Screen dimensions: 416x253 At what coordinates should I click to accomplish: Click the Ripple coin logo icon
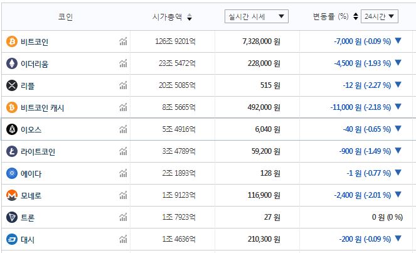tap(11, 85)
